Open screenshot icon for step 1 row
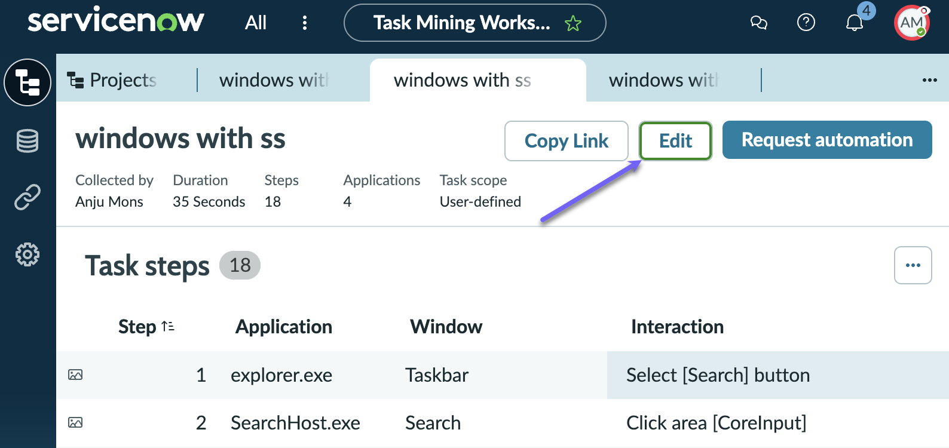 [75, 375]
